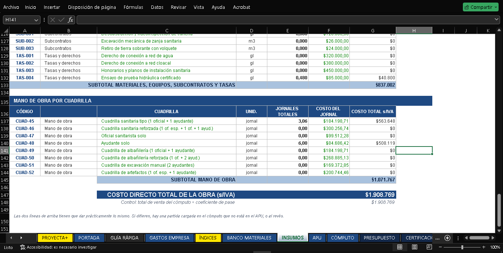Click the accessibility status icon
Screen dimensions: 503x253
pyautogui.click(x=22, y=247)
